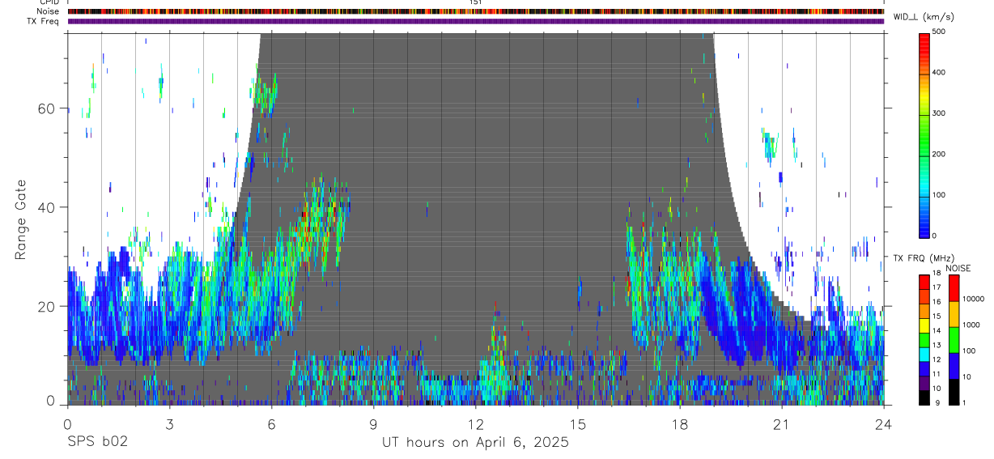Click the '17' tick on TX FRQ legend
This screenshot has height=459, width=994.
(937, 287)
